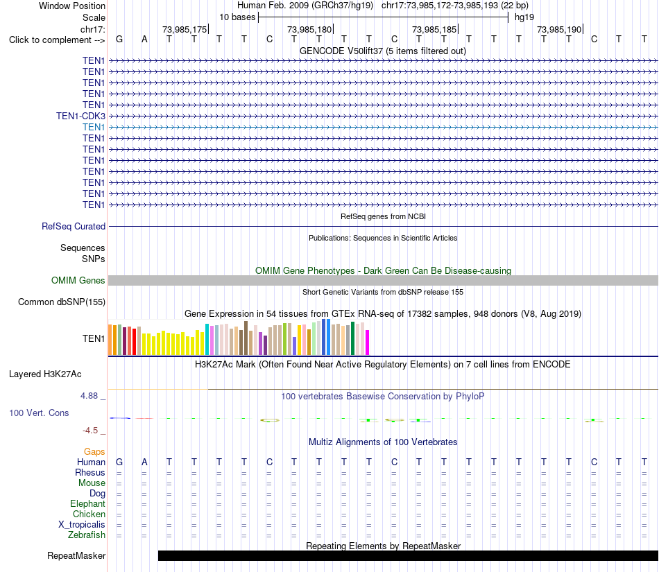The height and width of the screenshot is (572, 659).
Task: Select the 'Scale' track label
Action: (94, 17)
